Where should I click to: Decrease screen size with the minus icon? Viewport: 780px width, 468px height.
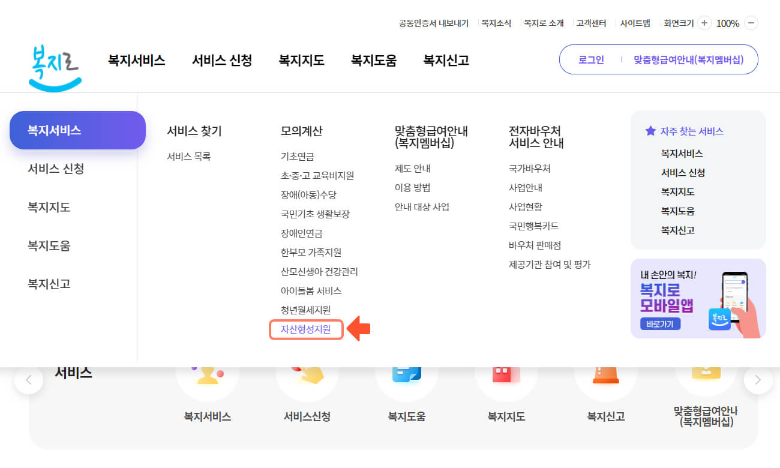click(x=752, y=23)
